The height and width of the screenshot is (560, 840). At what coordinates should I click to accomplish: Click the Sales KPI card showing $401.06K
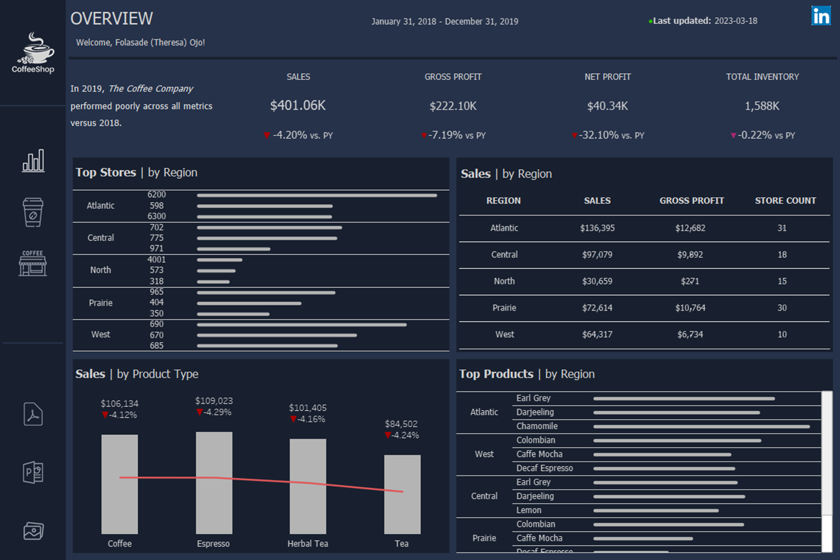click(298, 106)
